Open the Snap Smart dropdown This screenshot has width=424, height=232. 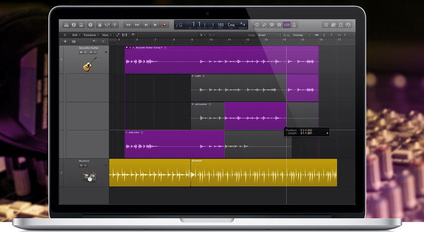(x=269, y=35)
